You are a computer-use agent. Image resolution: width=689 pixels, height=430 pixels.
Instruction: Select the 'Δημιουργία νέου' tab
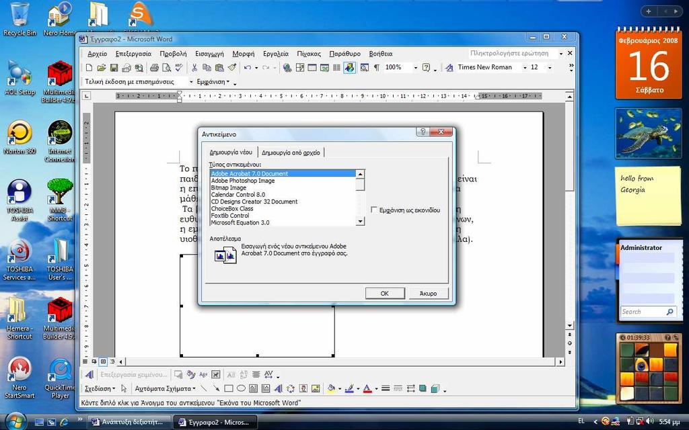[231, 152]
